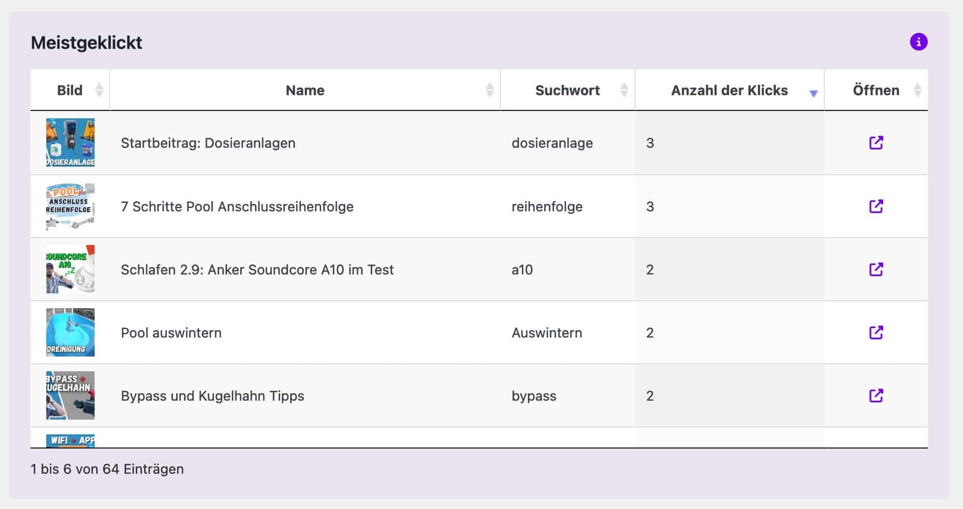The height and width of the screenshot is (509, 963).
Task: Select the text Pool auswintern
Action: click(x=171, y=333)
